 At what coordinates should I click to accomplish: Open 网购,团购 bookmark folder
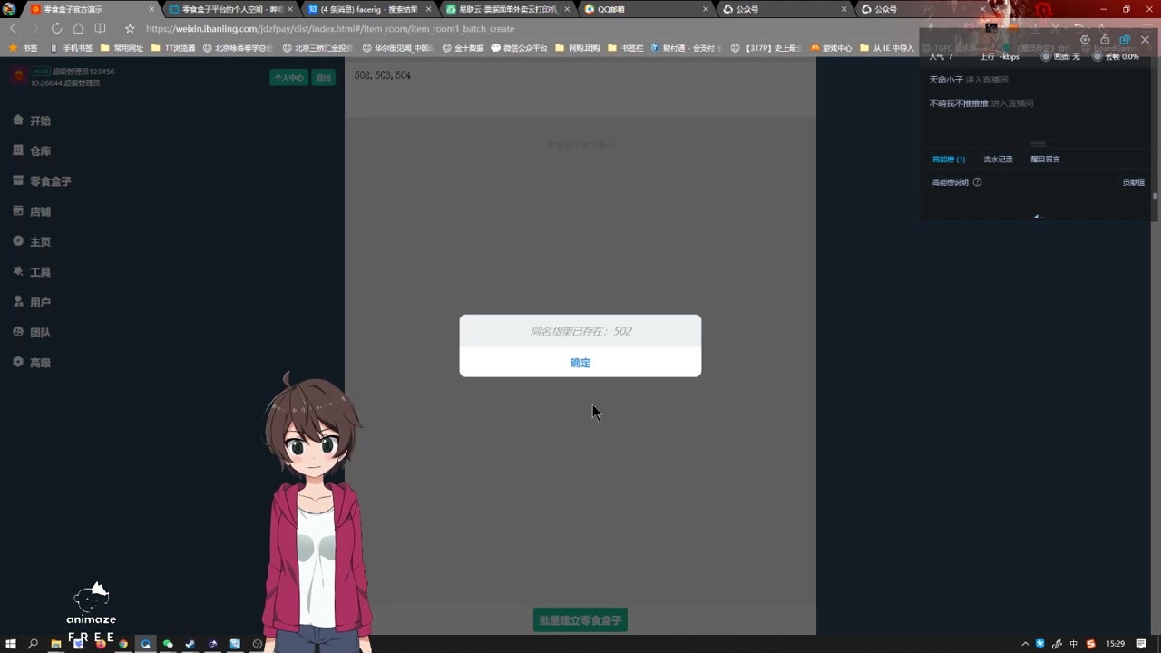(578, 48)
